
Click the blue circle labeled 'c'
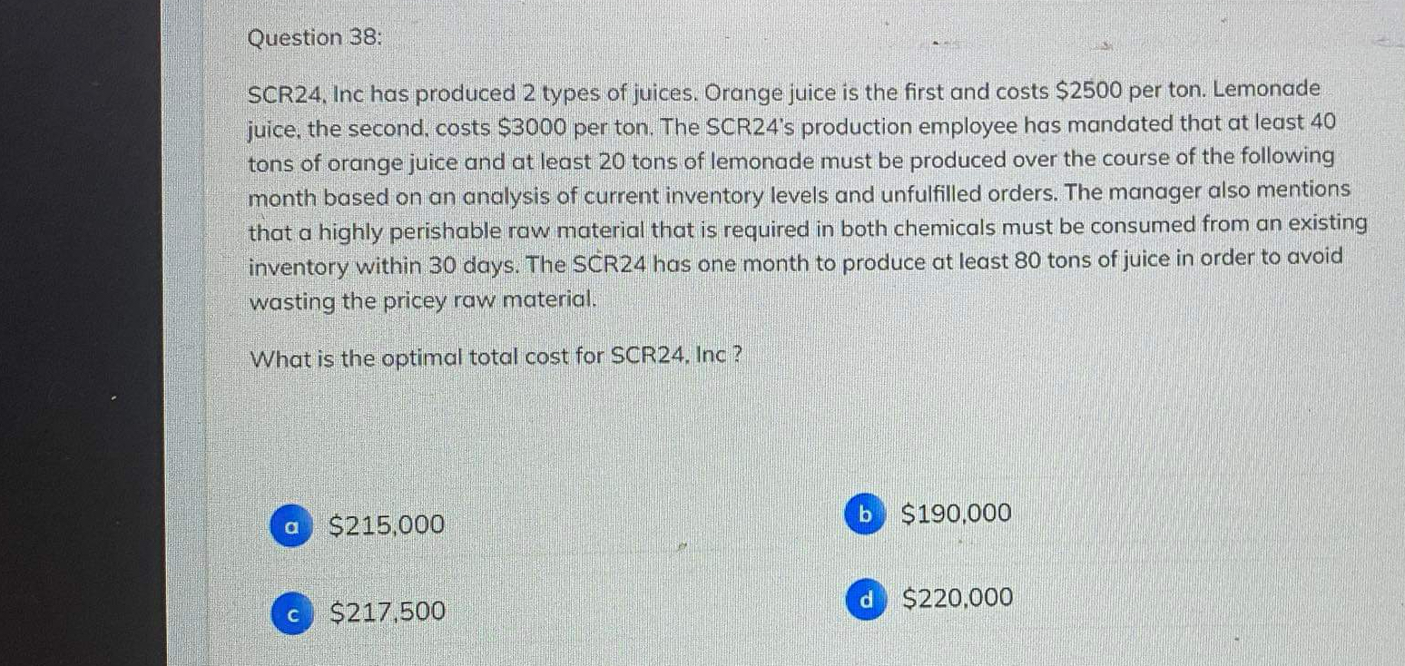(x=290, y=612)
